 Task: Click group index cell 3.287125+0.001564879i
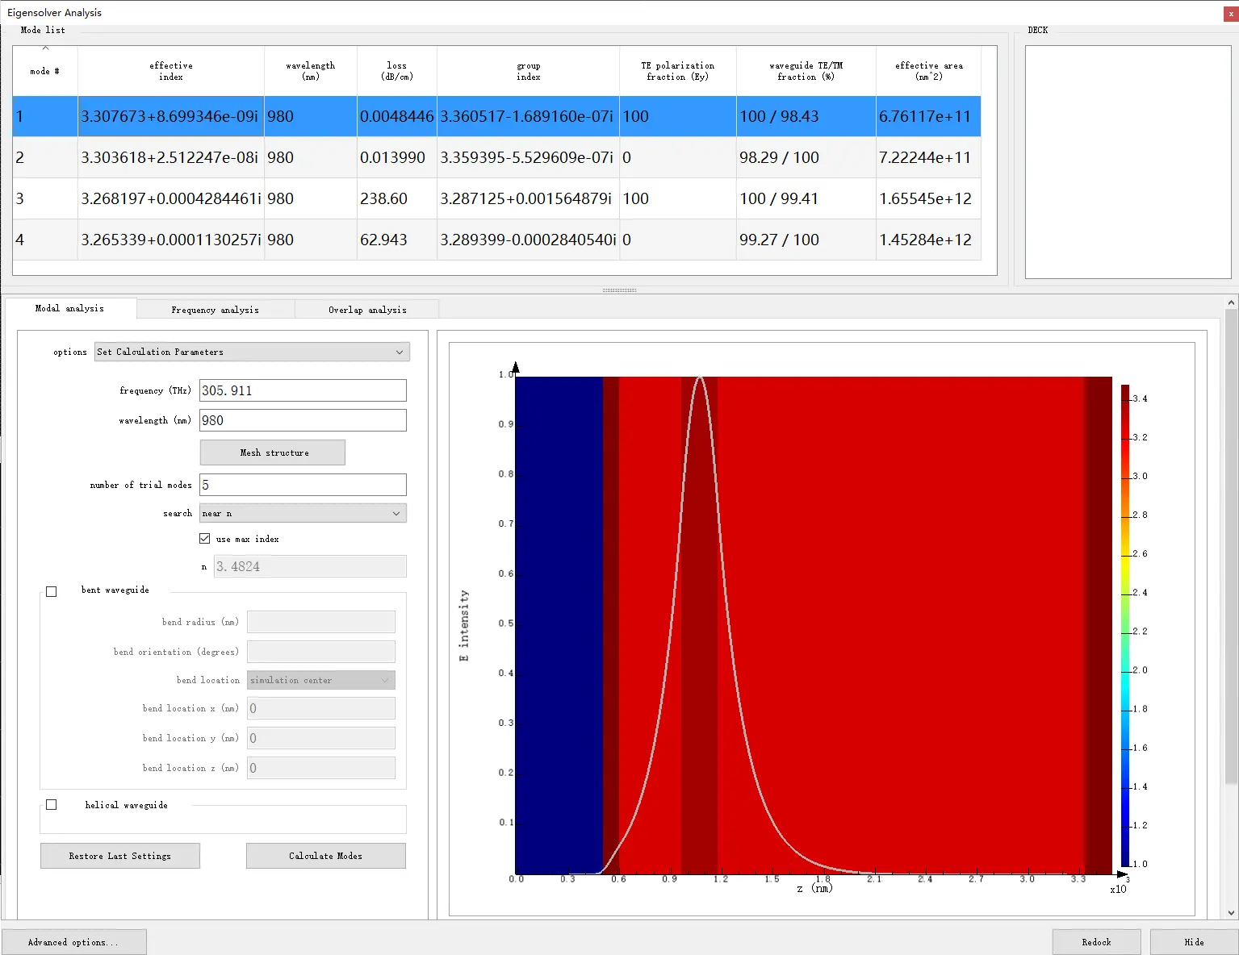[x=529, y=198]
